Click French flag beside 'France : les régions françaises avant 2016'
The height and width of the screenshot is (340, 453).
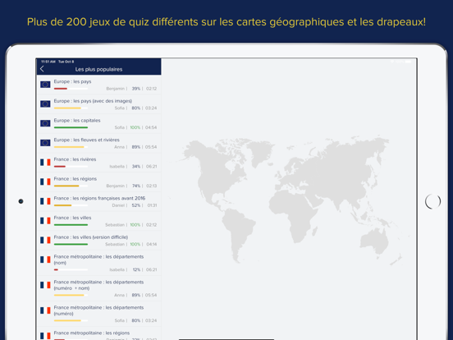coord(45,201)
